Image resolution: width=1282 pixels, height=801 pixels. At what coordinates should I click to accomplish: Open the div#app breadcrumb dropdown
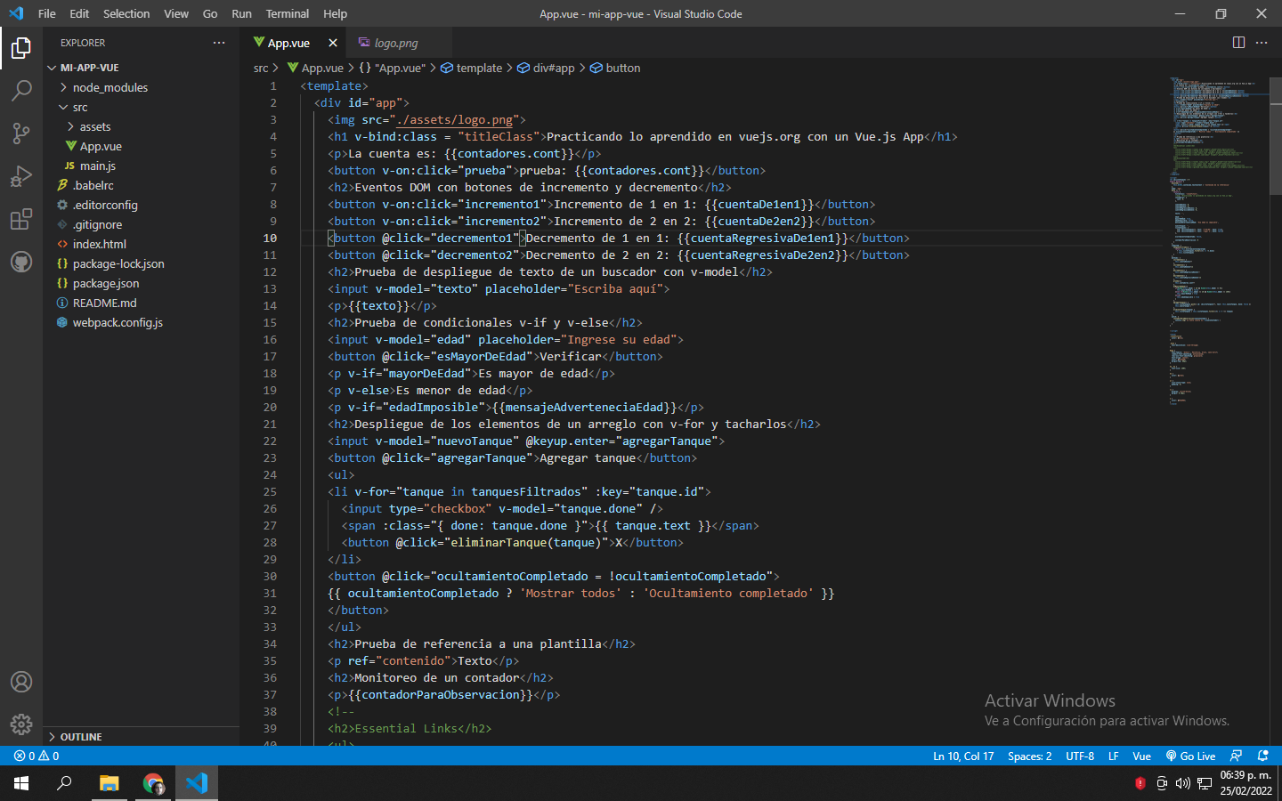[x=546, y=68]
